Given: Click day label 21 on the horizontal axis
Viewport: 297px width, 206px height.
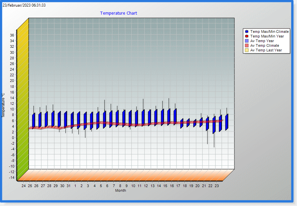Looking at the screenshot, I should click(x=204, y=186).
